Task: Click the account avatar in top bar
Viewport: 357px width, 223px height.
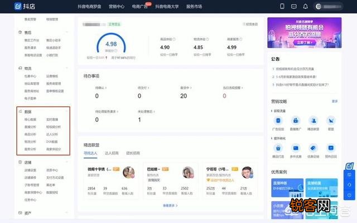Action: pos(319,6)
